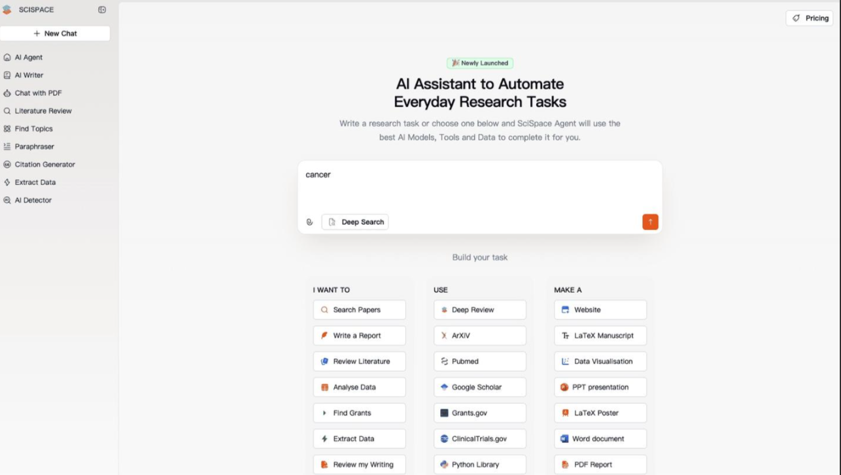Choose LaTeX Manuscript output
841x475 pixels.
coord(600,336)
